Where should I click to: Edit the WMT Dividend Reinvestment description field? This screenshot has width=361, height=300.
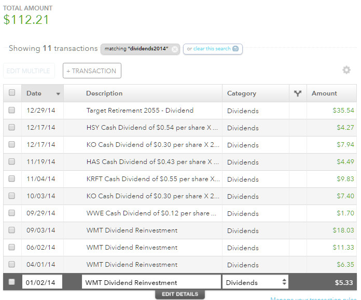click(151, 282)
